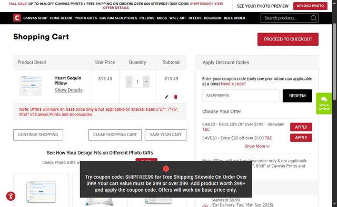Open the Mugs menu

[162, 18]
